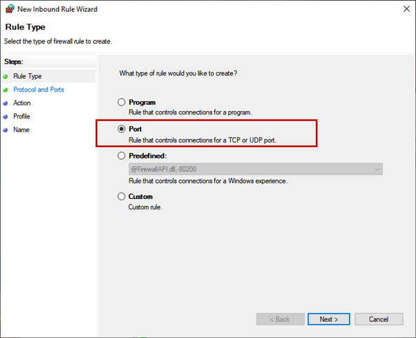Click the Next button
Viewport: 416px width, 338px height.
click(x=329, y=319)
